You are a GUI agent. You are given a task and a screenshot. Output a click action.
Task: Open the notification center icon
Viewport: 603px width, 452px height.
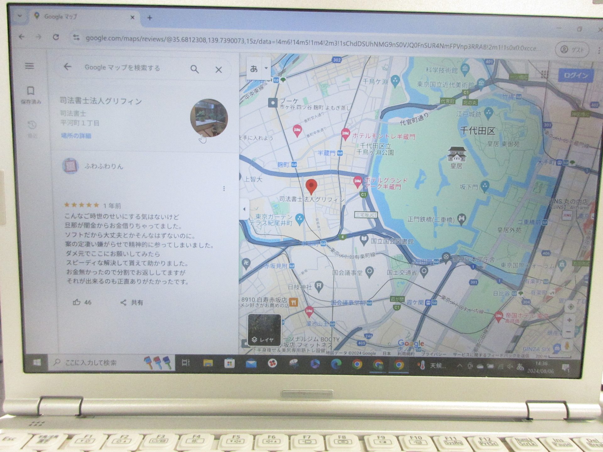(566, 368)
